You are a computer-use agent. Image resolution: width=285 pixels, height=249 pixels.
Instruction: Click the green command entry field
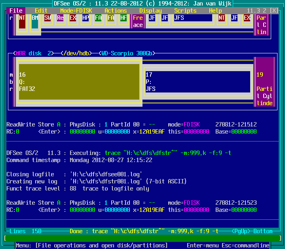142,238
